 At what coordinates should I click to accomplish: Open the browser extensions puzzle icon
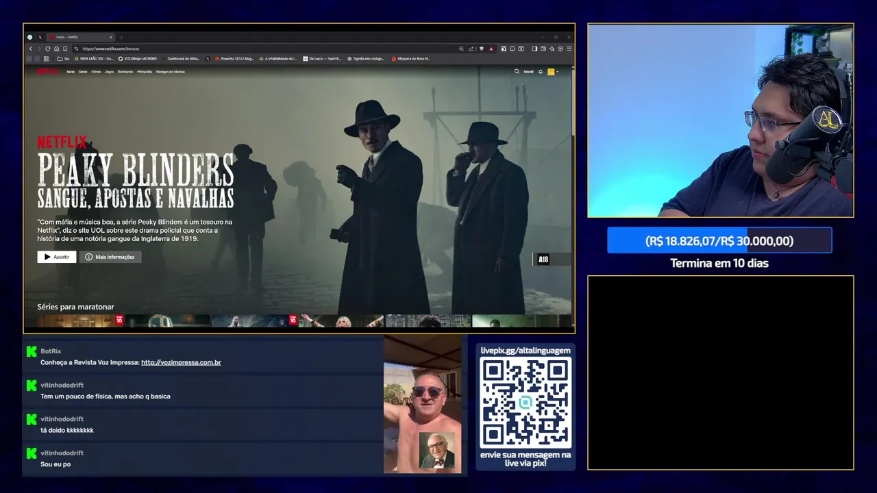[512, 49]
